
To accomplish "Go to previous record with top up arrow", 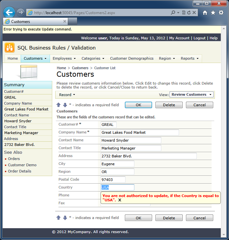I will click(58, 105).
